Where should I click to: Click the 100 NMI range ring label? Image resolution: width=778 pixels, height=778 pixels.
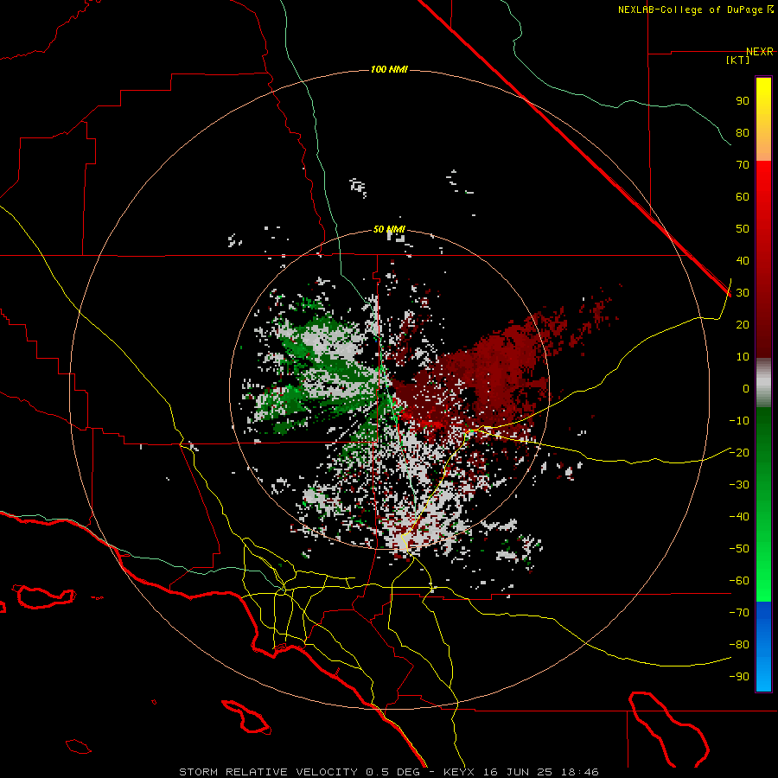tap(389, 69)
